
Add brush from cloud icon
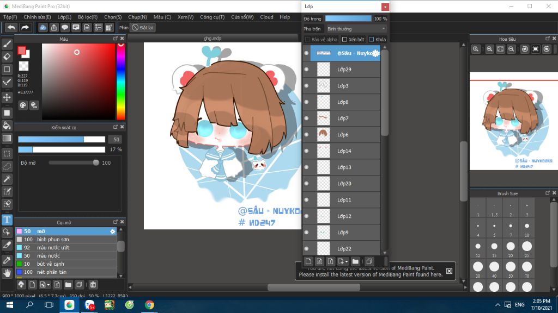pyautogui.click(x=21, y=285)
